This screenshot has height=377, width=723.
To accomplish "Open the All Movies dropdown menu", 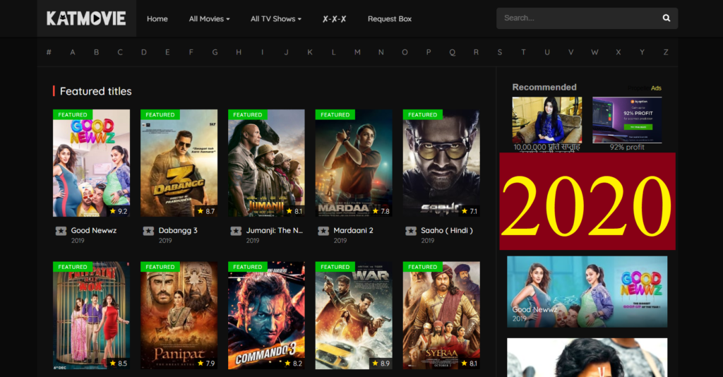I will (x=209, y=19).
